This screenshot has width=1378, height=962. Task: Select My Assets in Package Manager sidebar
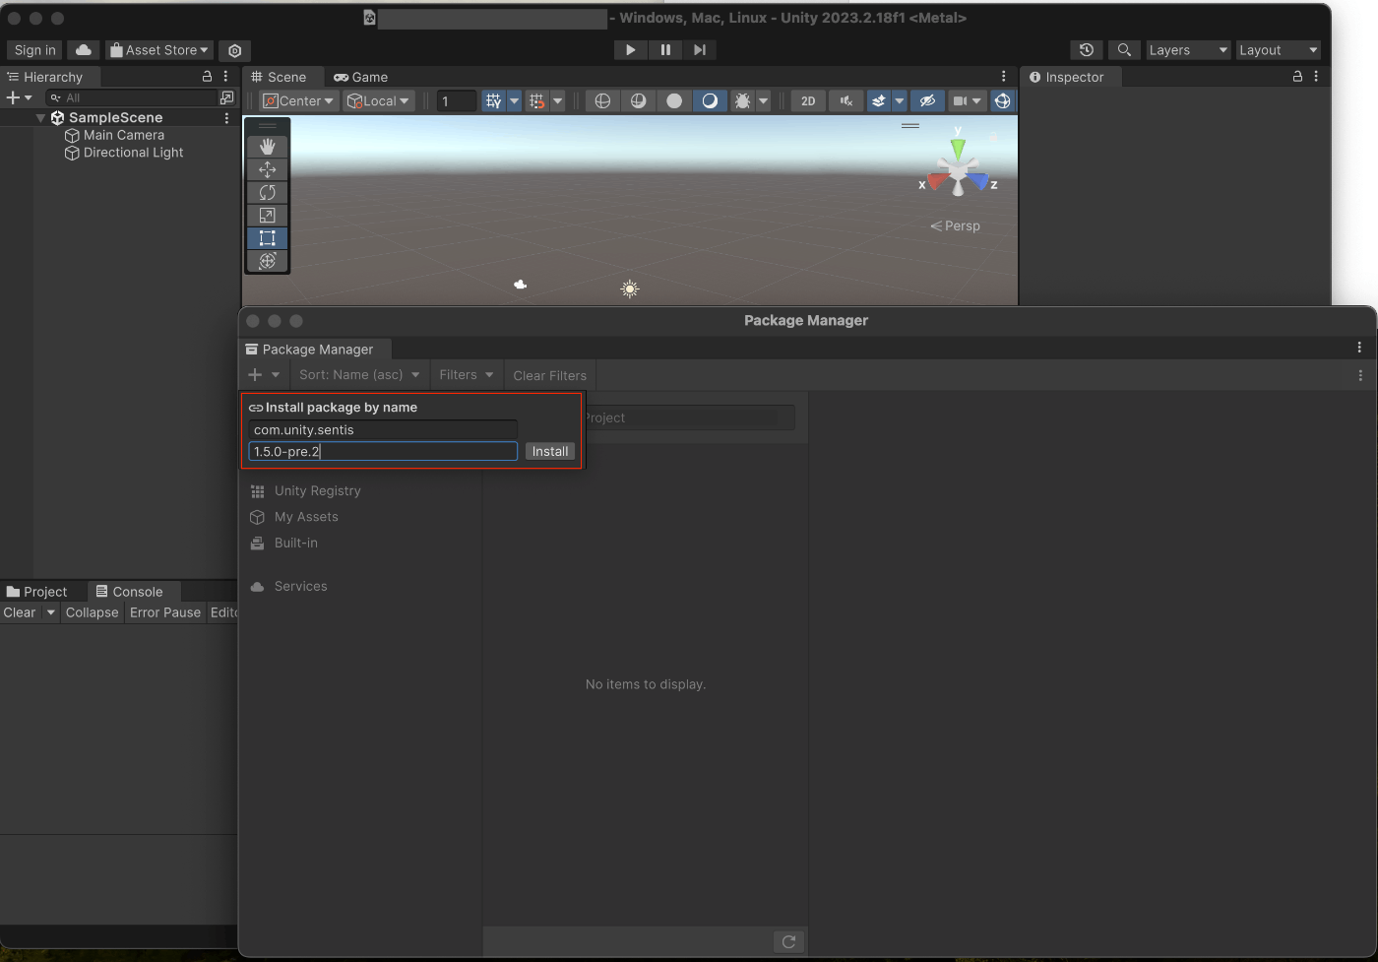pos(306,517)
